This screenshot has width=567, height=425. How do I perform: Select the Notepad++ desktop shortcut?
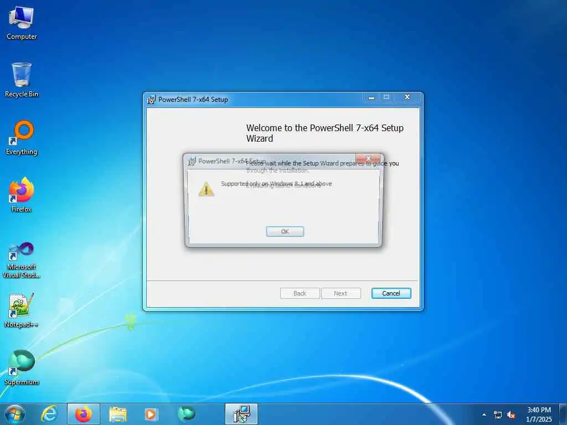coord(22,310)
